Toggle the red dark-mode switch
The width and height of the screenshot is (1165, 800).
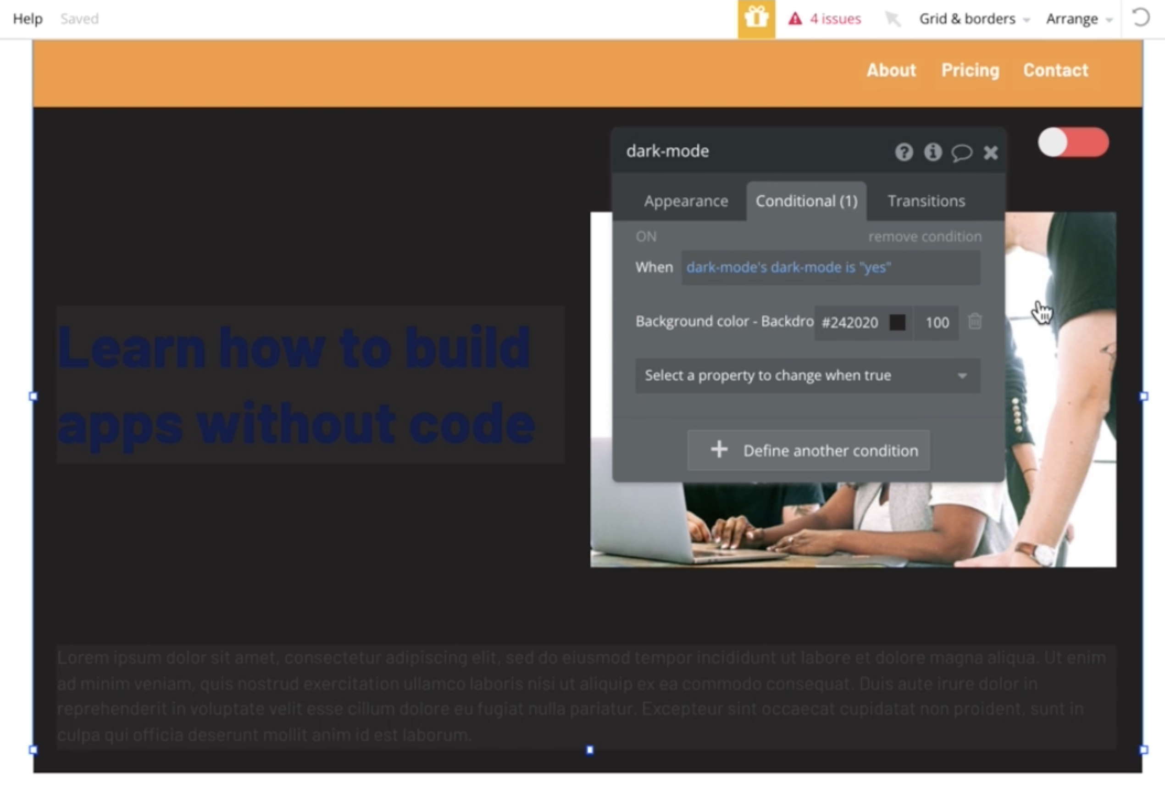(x=1073, y=142)
